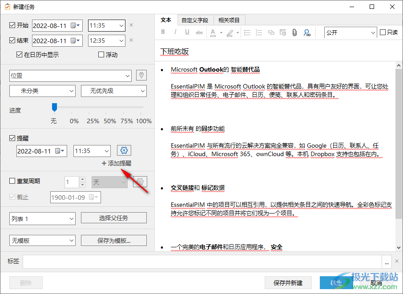Toggle italic formatting button
Screen dimensions: 403x294
[x=175, y=32]
